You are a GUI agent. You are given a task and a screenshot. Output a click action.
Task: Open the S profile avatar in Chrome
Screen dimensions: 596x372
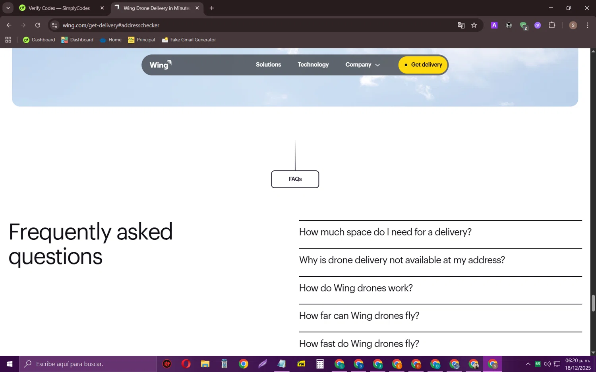(573, 25)
